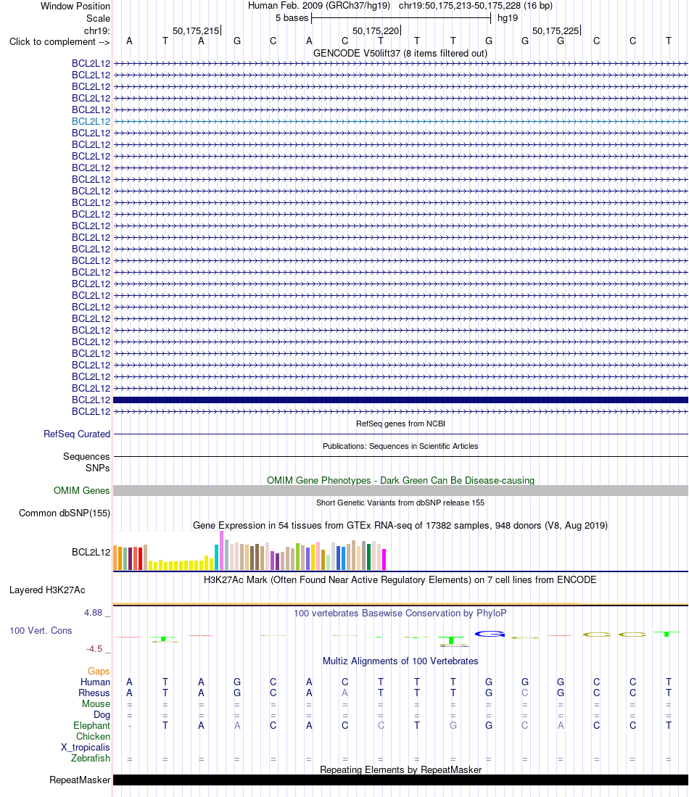Click the '5 bases' scale bar

400,18
